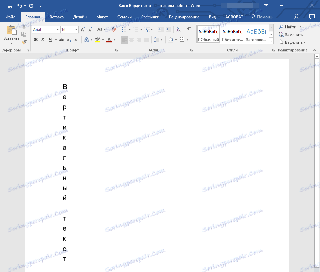Redo the last action
This screenshot has height=272, width=320.
click(x=31, y=6)
